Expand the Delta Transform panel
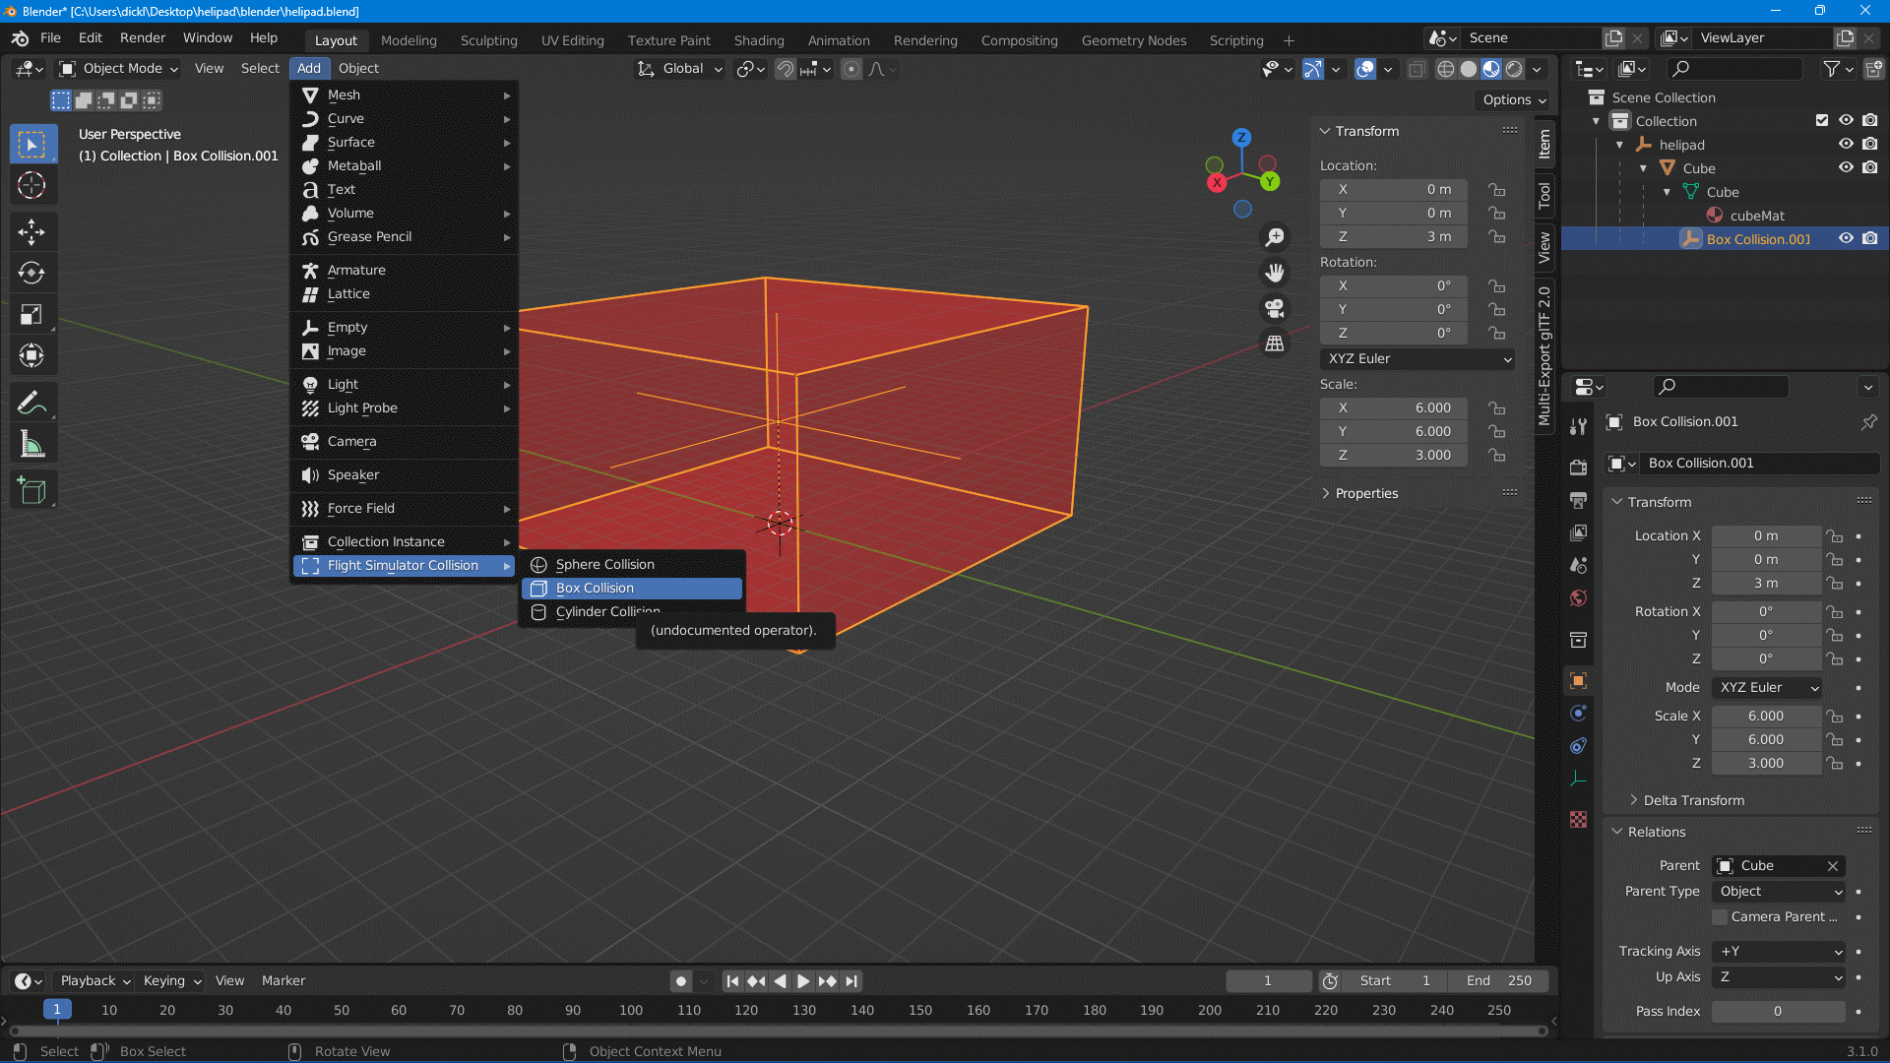Screen dimensions: 1890x1063 (x=1693, y=800)
